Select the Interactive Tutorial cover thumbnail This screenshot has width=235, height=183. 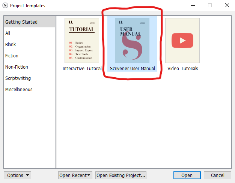pyautogui.click(x=82, y=40)
